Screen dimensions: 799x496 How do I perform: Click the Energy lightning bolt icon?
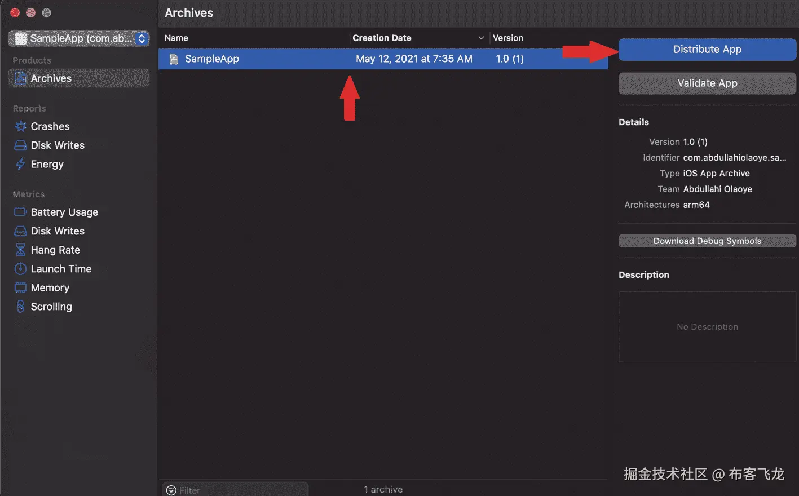[20, 164]
